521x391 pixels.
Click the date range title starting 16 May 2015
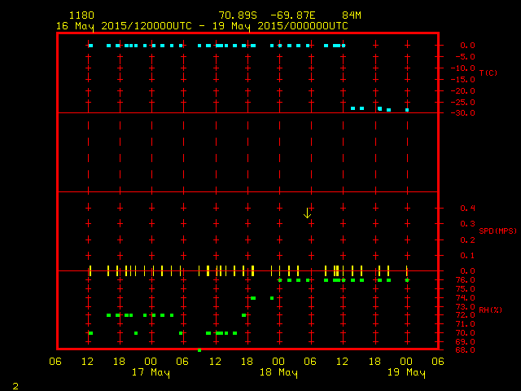[202, 25]
